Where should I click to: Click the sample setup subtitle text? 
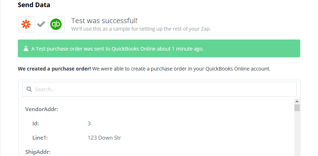(141, 29)
